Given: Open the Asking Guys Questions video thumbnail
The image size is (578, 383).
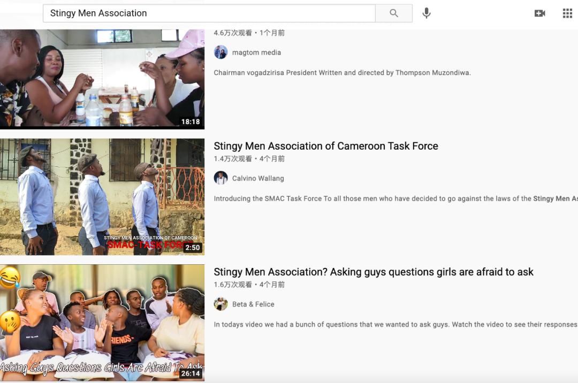Looking at the screenshot, I should click(x=102, y=322).
